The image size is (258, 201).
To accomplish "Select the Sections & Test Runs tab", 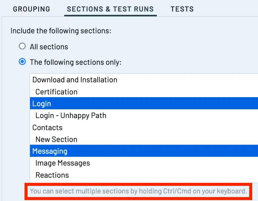I will 110,9.
